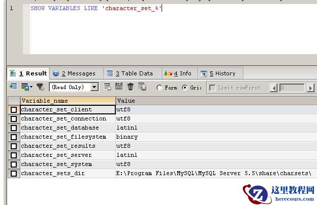This screenshot has height=205, width=317.
Task: Click the utf8 value of character_set_system
Action: [123, 164]
